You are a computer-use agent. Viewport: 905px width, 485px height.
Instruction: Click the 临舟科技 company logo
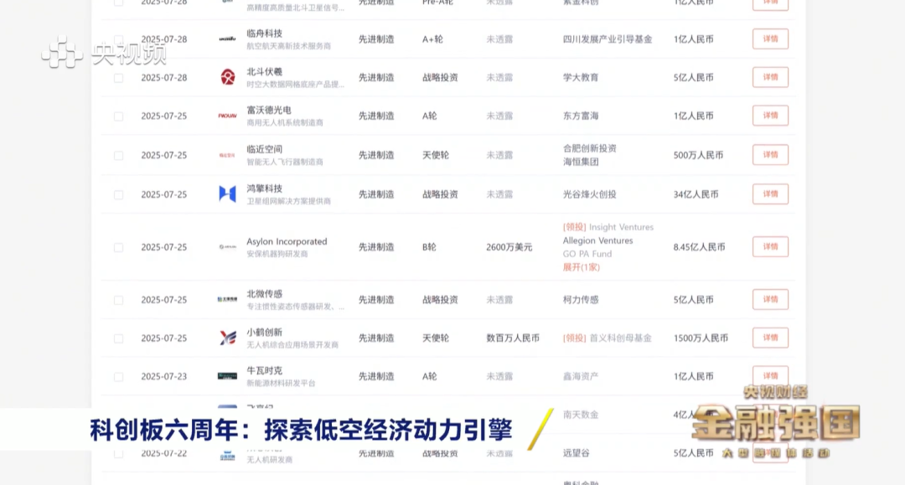[227, 39]
